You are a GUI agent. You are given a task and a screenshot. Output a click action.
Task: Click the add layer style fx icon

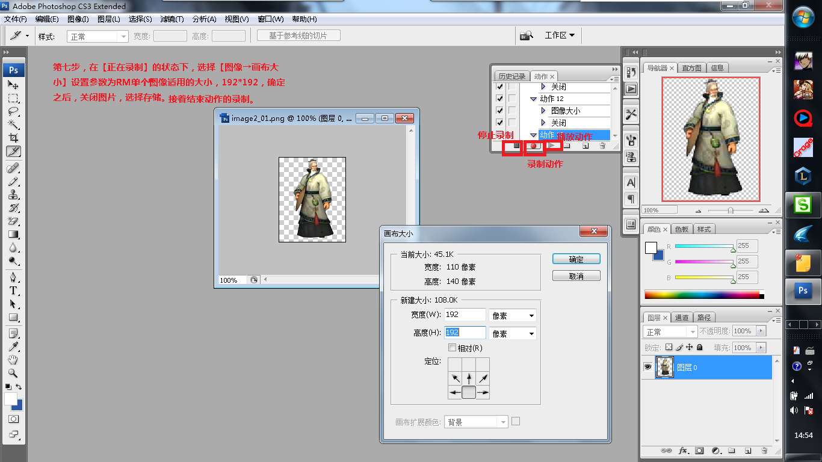[x=683, y=450]
